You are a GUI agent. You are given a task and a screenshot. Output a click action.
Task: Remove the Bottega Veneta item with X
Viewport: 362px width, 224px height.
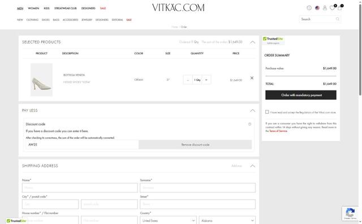[x=252, y=78]
